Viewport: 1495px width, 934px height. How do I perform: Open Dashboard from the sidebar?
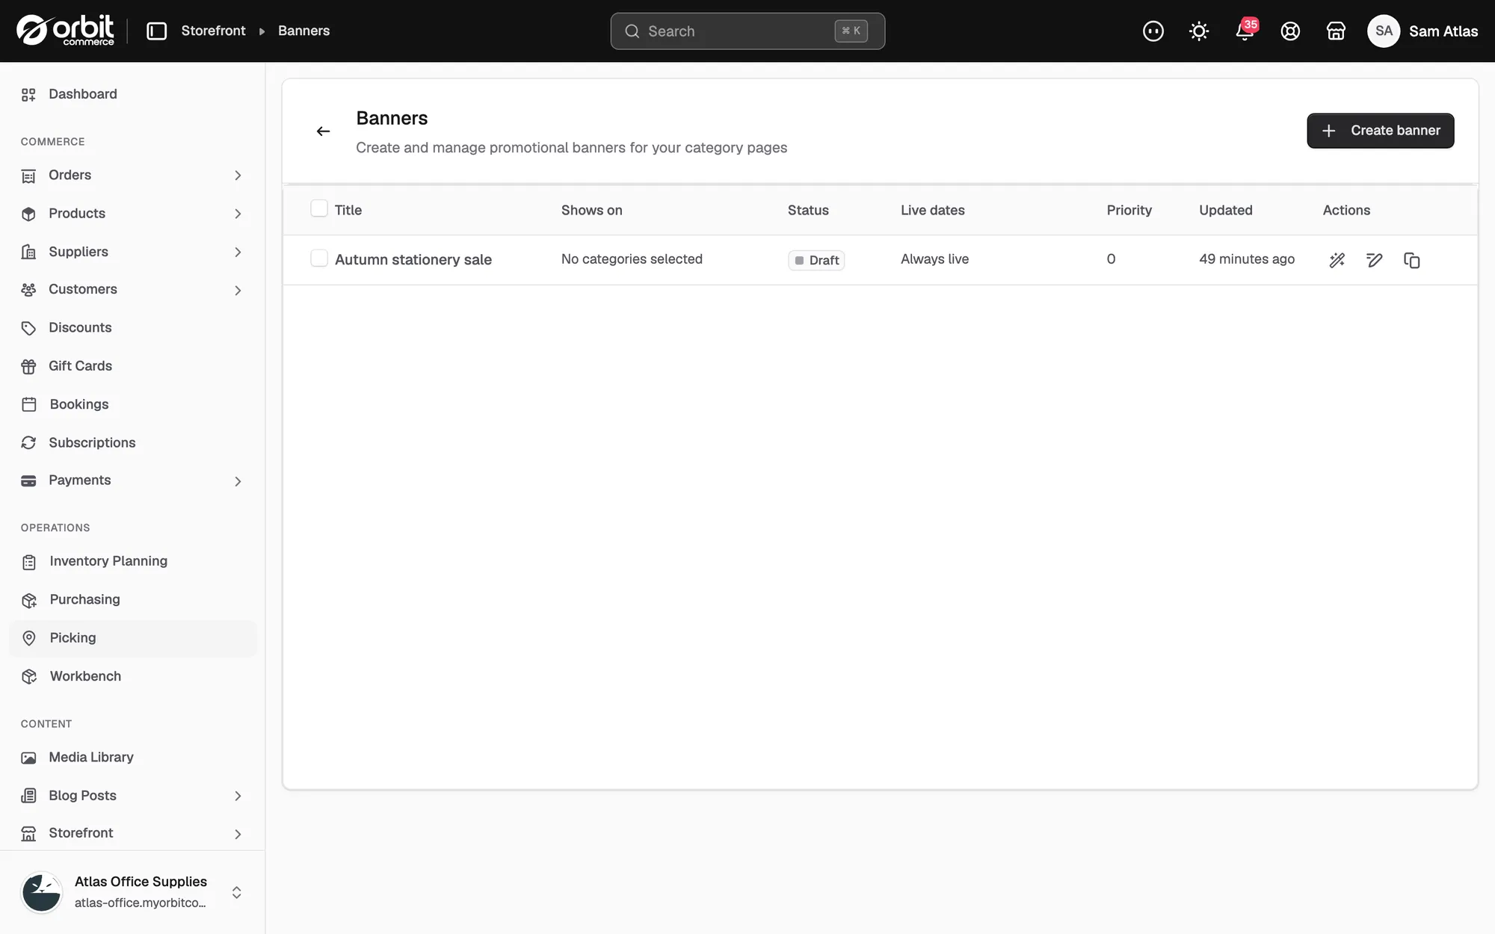133,94
